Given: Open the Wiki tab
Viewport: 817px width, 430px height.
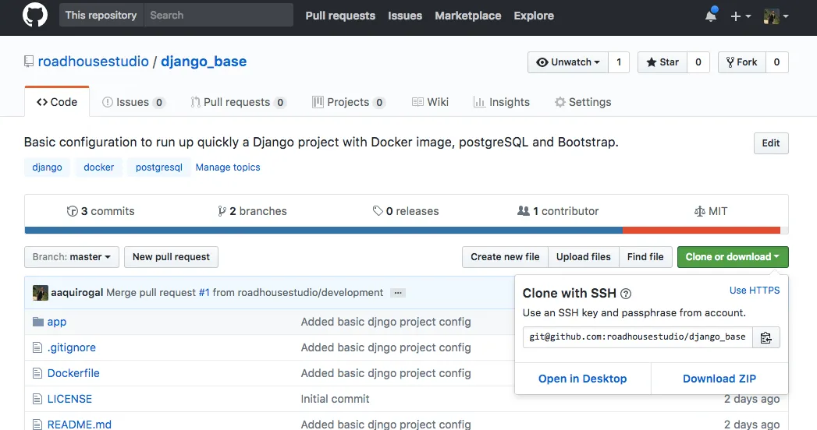Looking at the screenshot, I should (431, 102).
